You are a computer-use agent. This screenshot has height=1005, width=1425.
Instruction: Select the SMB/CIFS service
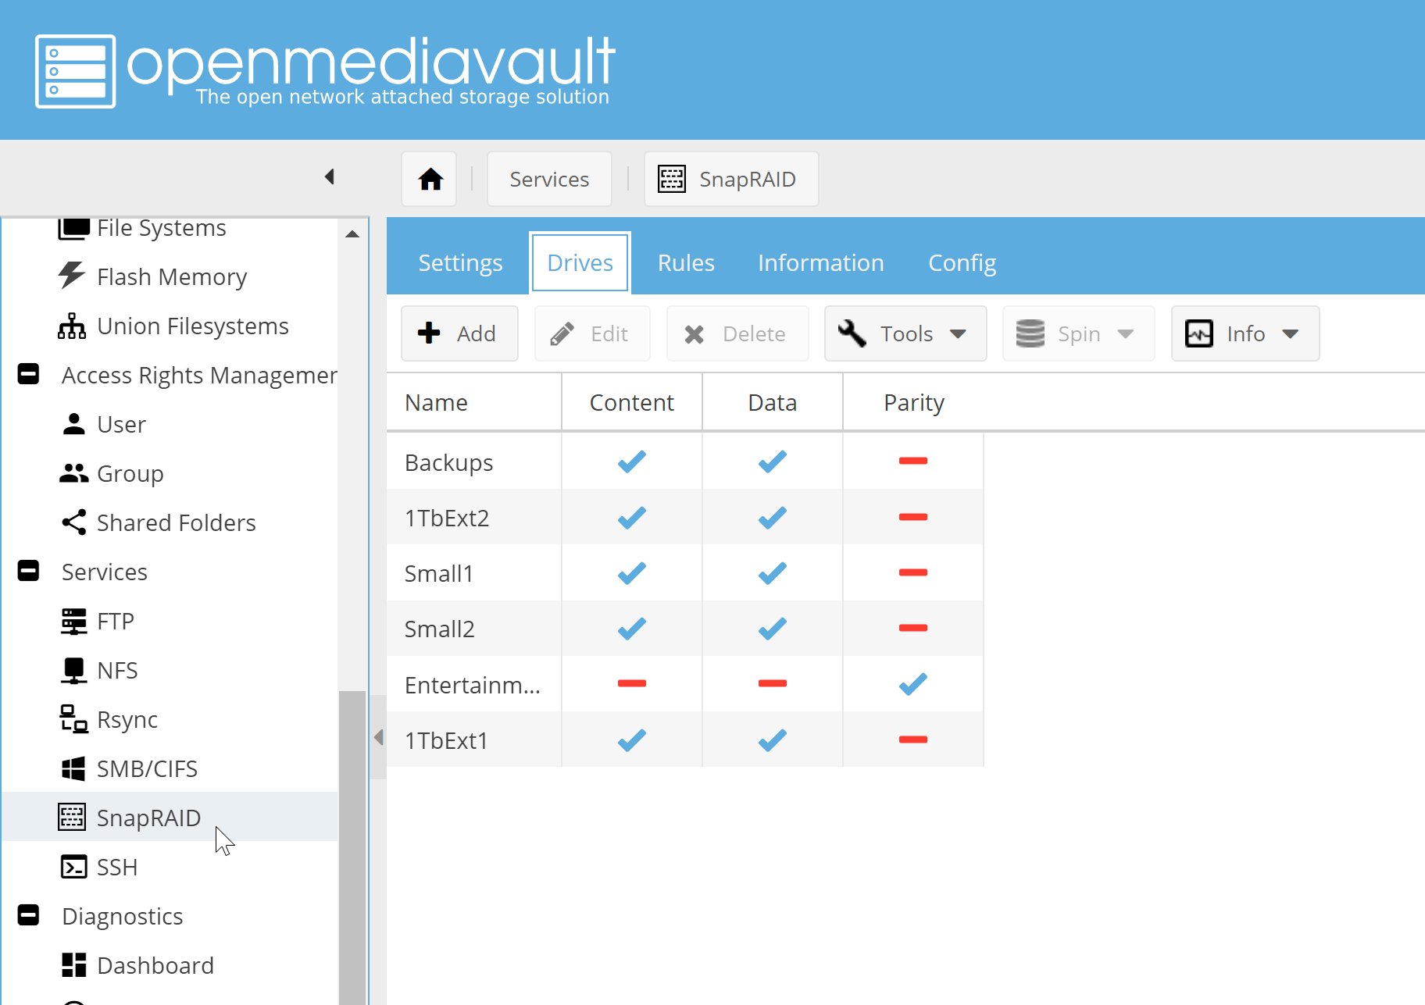tap(147, 769)
